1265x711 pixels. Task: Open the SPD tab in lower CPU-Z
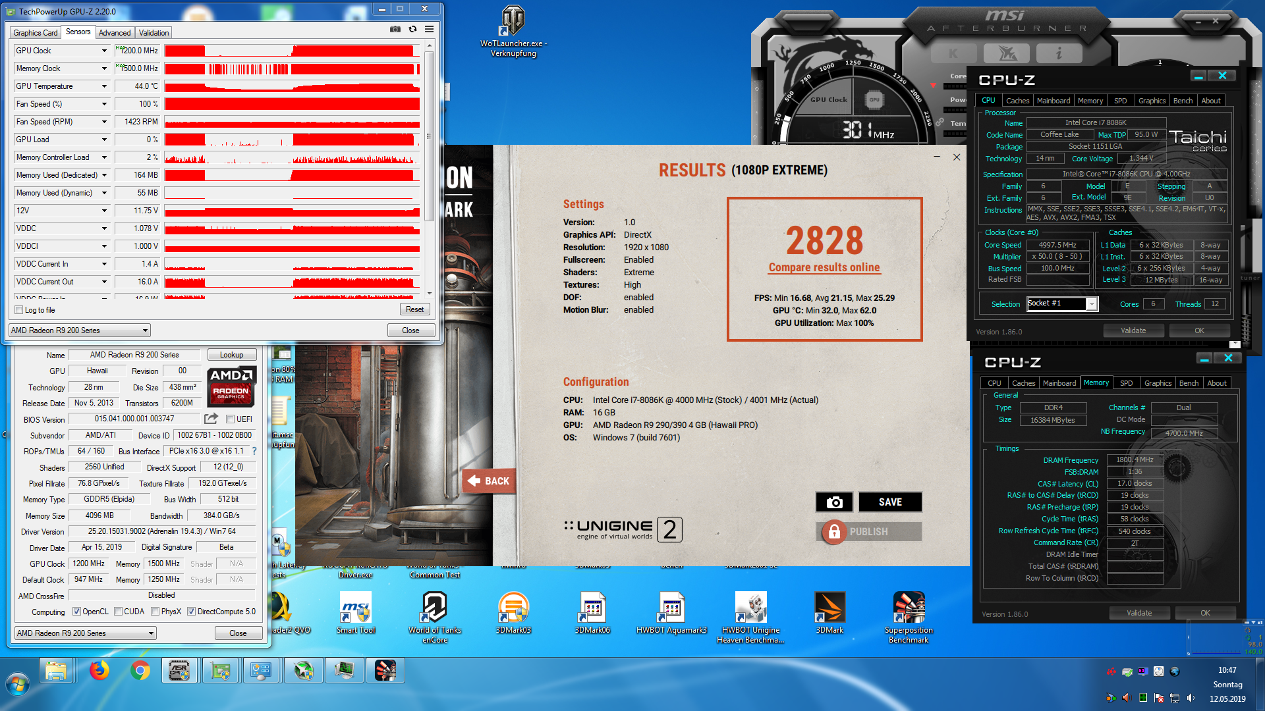tap(1126, 383)
